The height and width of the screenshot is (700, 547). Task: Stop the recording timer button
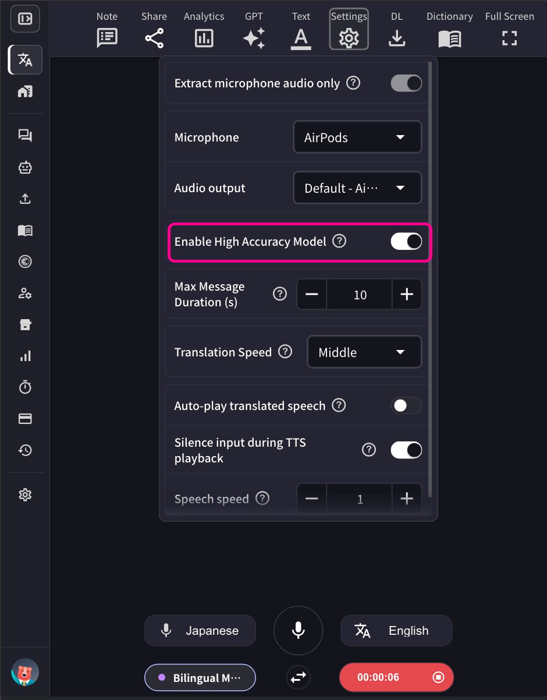point(396,677)
